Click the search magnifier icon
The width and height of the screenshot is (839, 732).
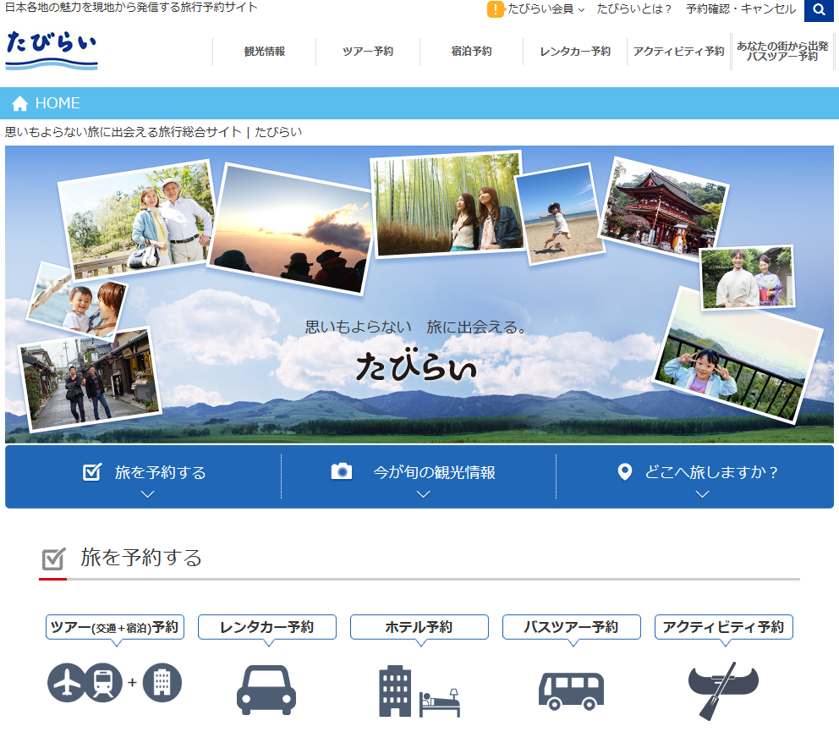[x=819, y=9]
